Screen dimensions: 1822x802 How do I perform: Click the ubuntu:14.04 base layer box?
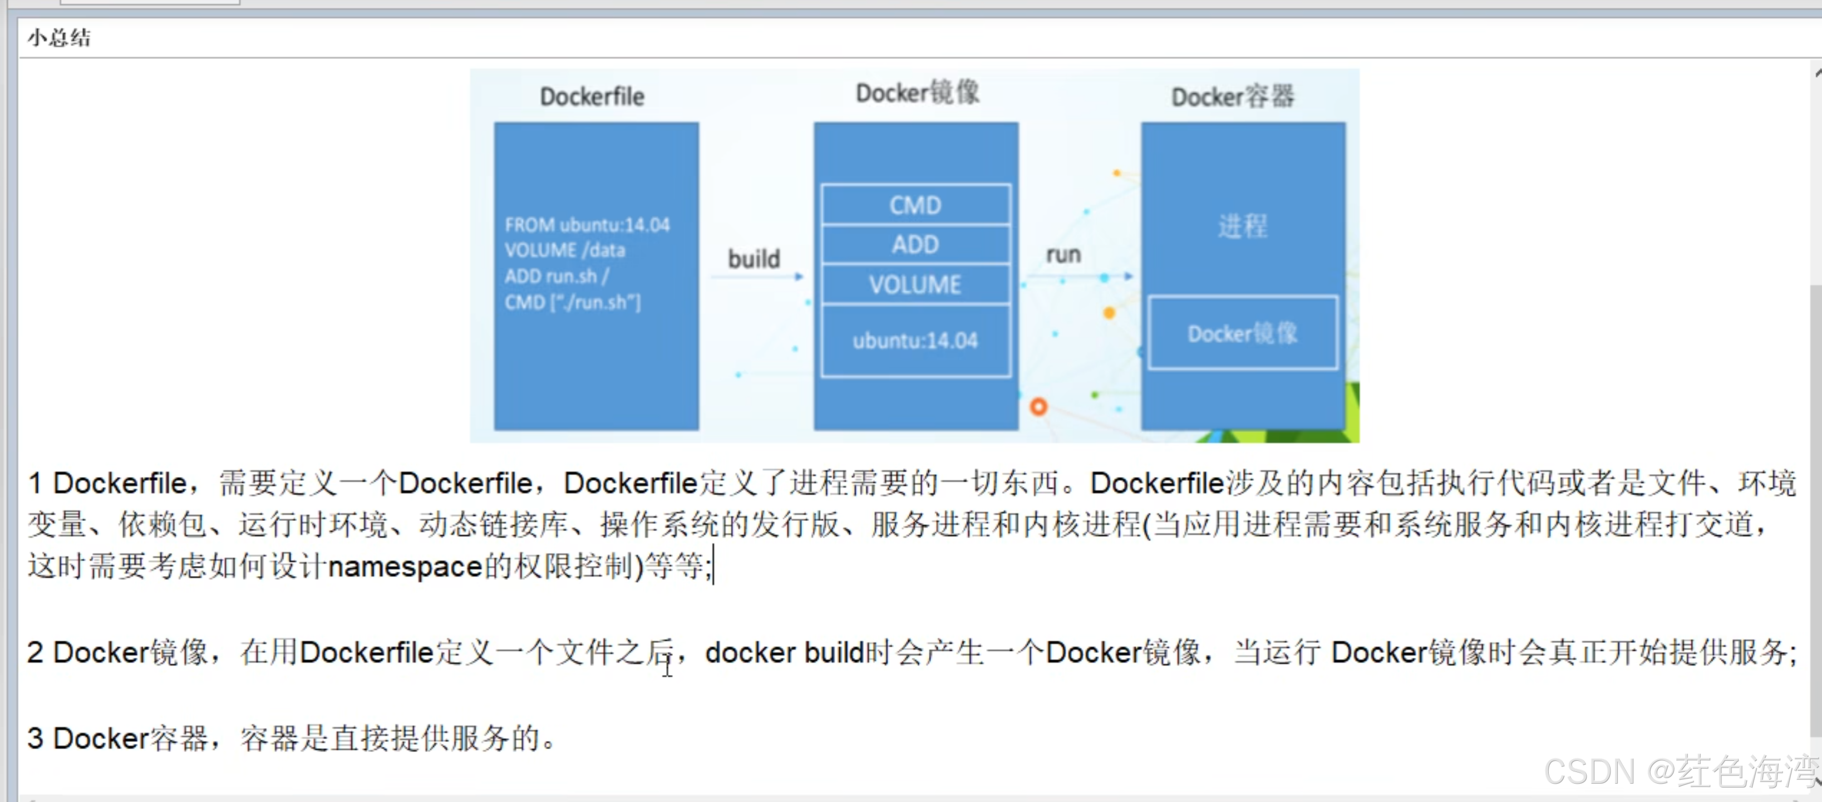pos(915,341)
